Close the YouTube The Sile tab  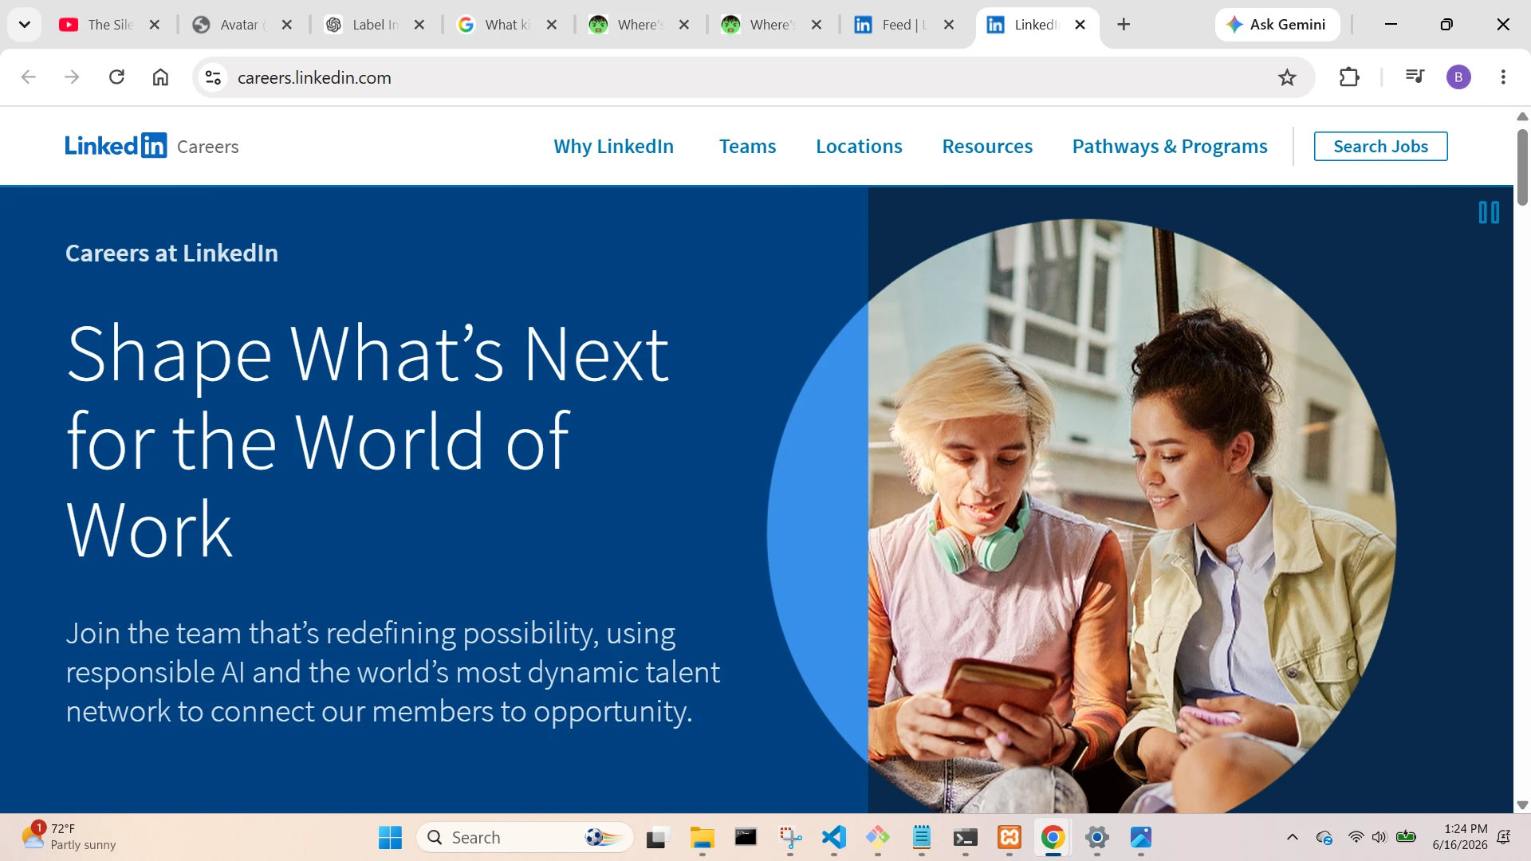click(x=155, y=25)
